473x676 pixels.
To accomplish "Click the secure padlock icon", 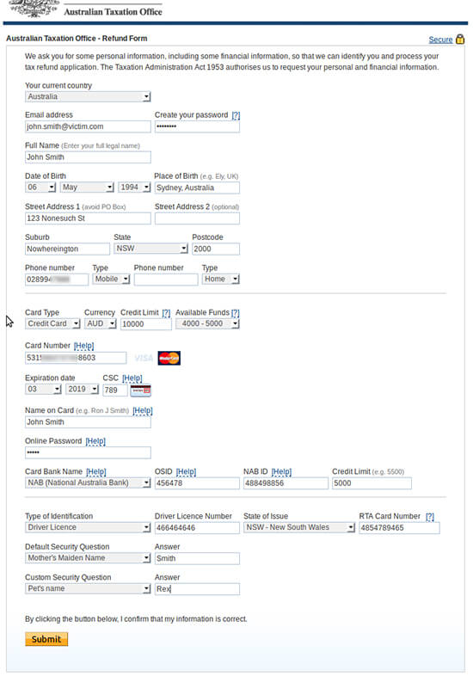I will coord(460,40).
